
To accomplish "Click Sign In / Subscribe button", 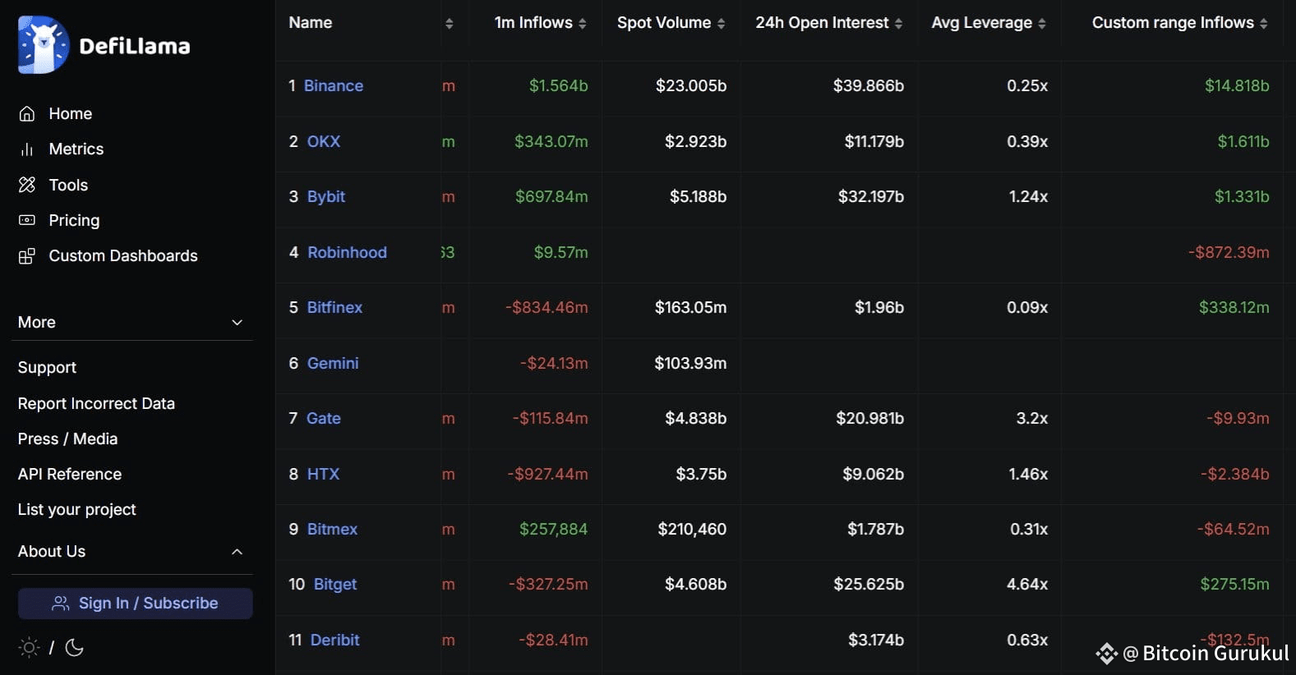I will 136,604.
